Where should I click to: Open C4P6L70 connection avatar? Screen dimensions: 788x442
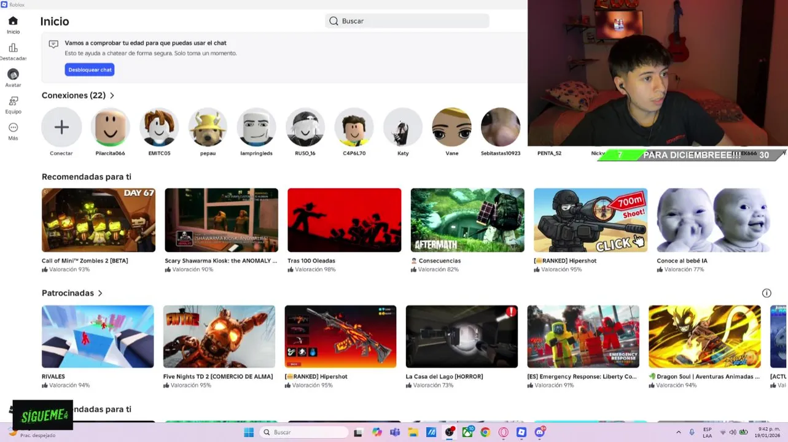[x=354, y=127]
